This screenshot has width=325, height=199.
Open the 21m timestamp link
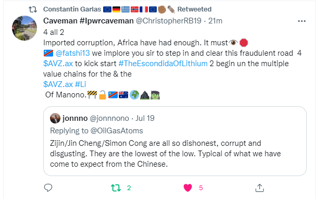tap(215, 21)
